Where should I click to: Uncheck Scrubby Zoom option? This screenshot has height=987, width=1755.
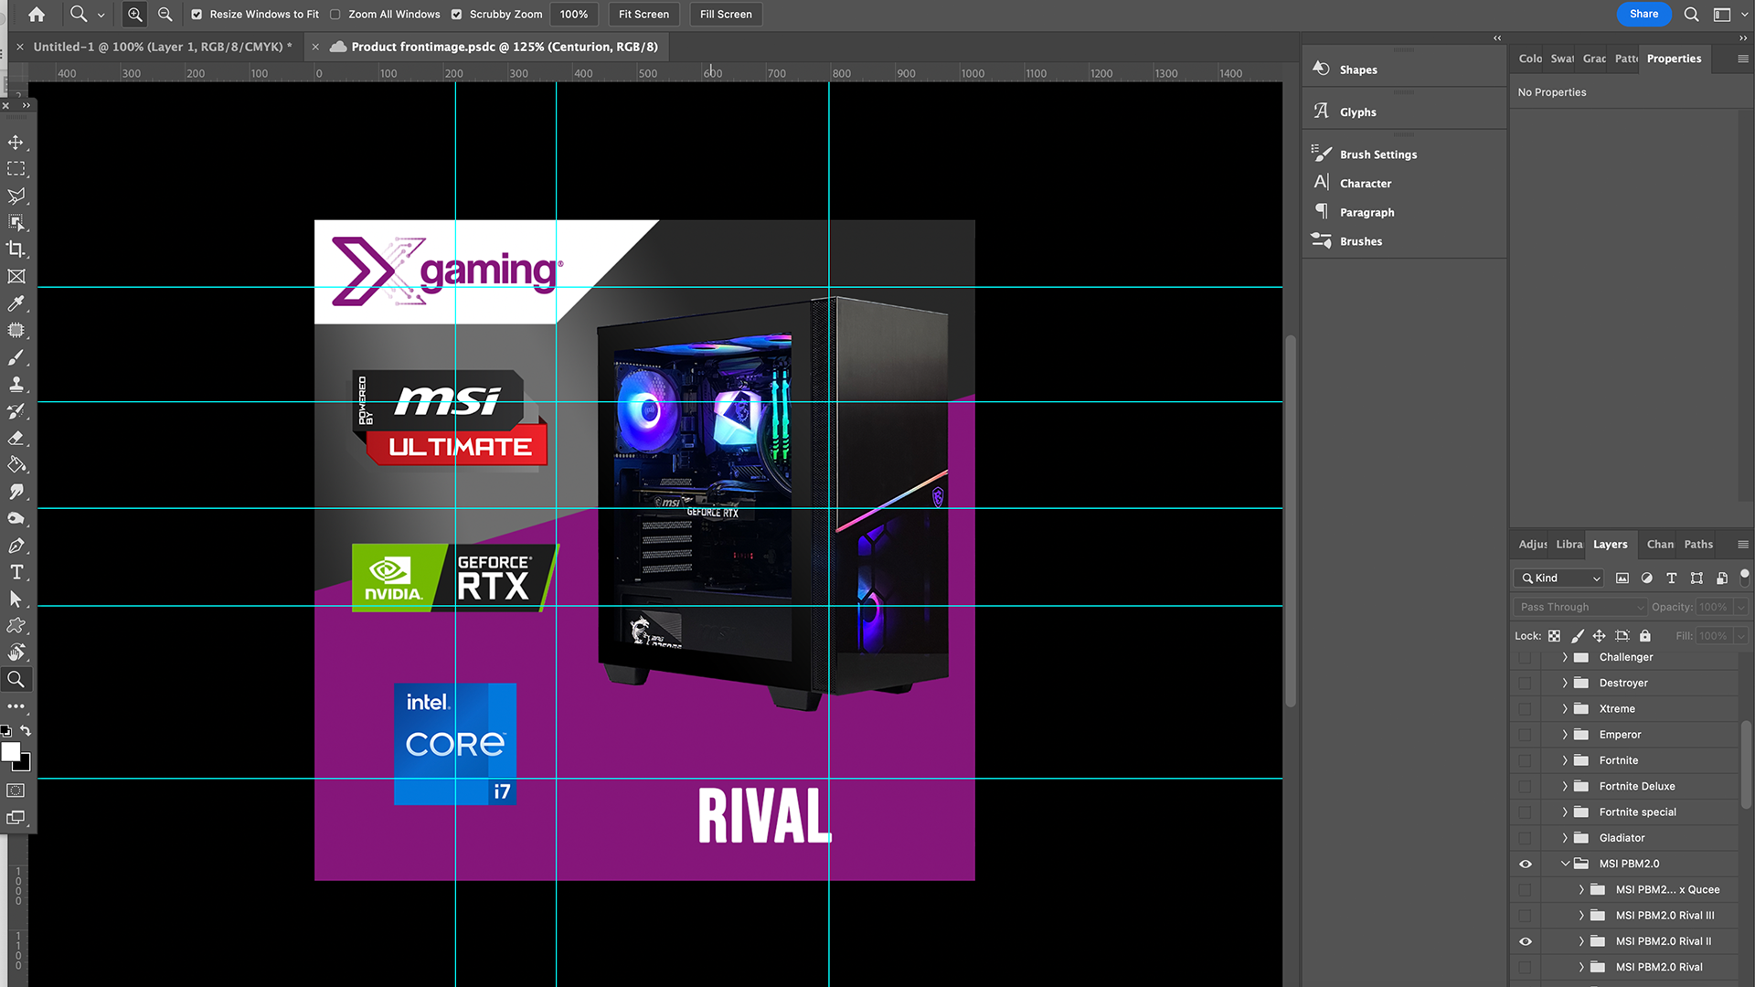(x=457, y=14)
